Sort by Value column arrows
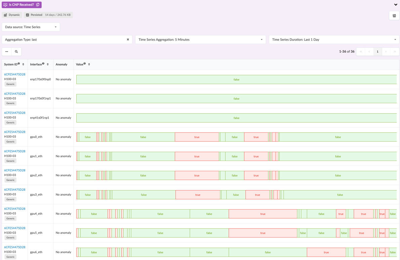 (89, 64)
